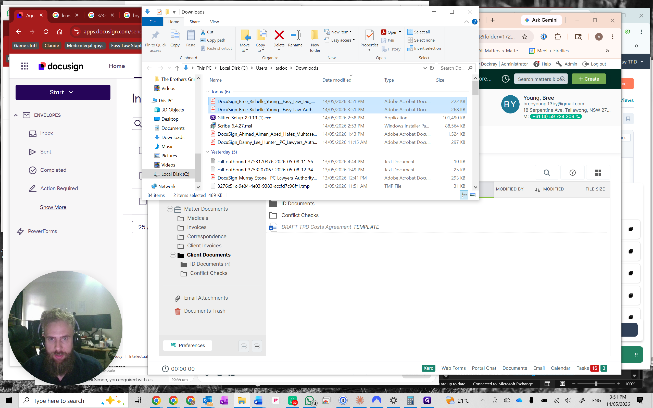Viewport: 653px width, 408px height.
Task: Click the Log out link
Action: [594, 64]
